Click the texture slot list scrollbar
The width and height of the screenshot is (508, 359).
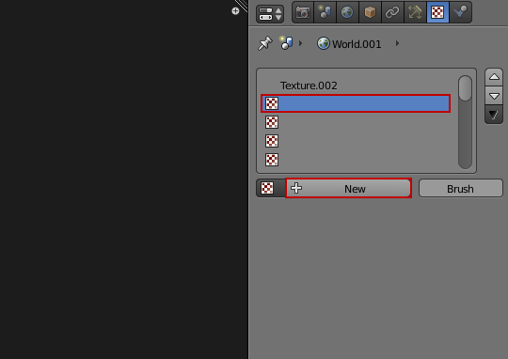click(x=466, y=122)
